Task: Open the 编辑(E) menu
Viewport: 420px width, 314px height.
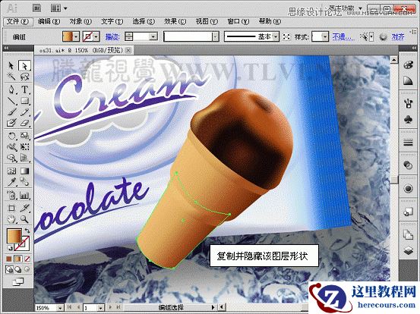Action: point(49,21)
